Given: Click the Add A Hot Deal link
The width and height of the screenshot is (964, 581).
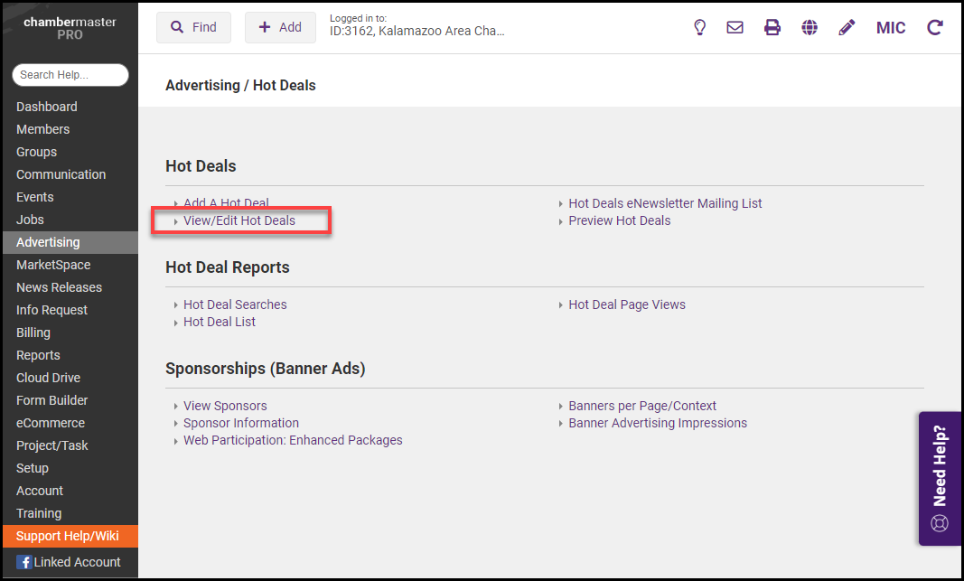Looking at the screenshot, I should click(x=226, y=203).
